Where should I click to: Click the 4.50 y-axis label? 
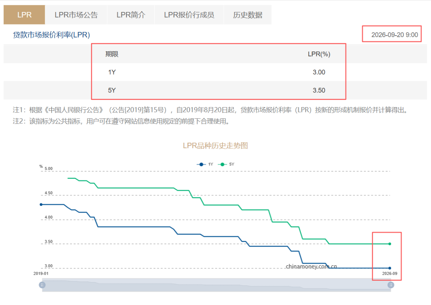49,193
